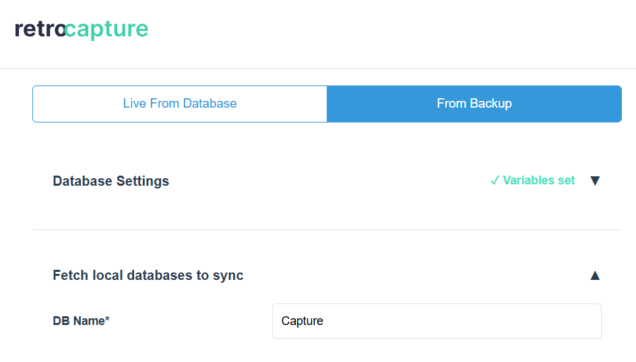Click the Fetch local databases to sync heading
636x362 pixels.
[x=148, y=275]
